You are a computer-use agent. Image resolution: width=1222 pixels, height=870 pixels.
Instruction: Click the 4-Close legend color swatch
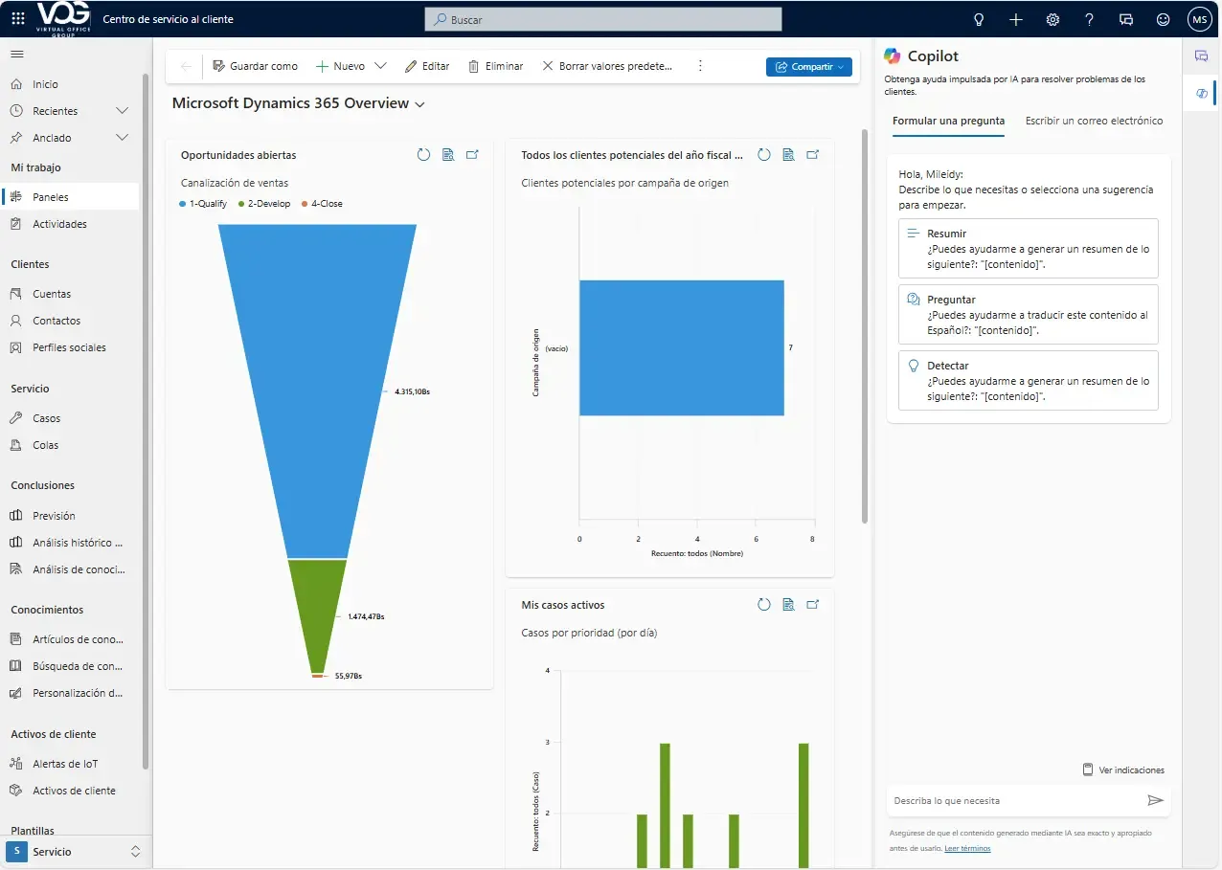(x=305, y=204)
